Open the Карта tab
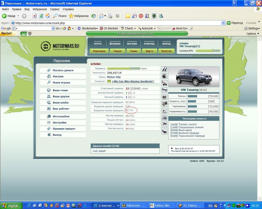The width and height of the screenshot is (262, 209). click(149, 51)
